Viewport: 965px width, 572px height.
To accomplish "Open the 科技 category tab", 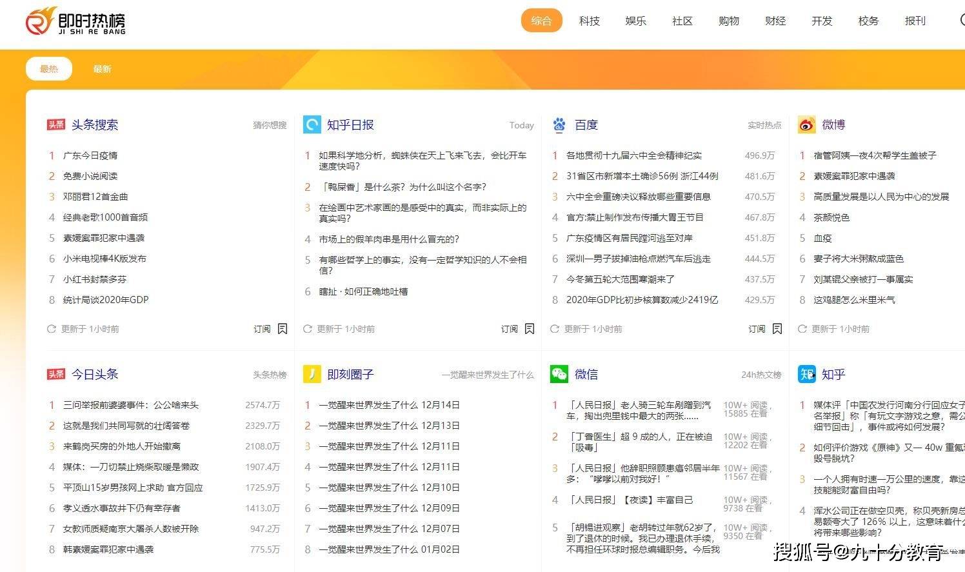I will (589, 21).
